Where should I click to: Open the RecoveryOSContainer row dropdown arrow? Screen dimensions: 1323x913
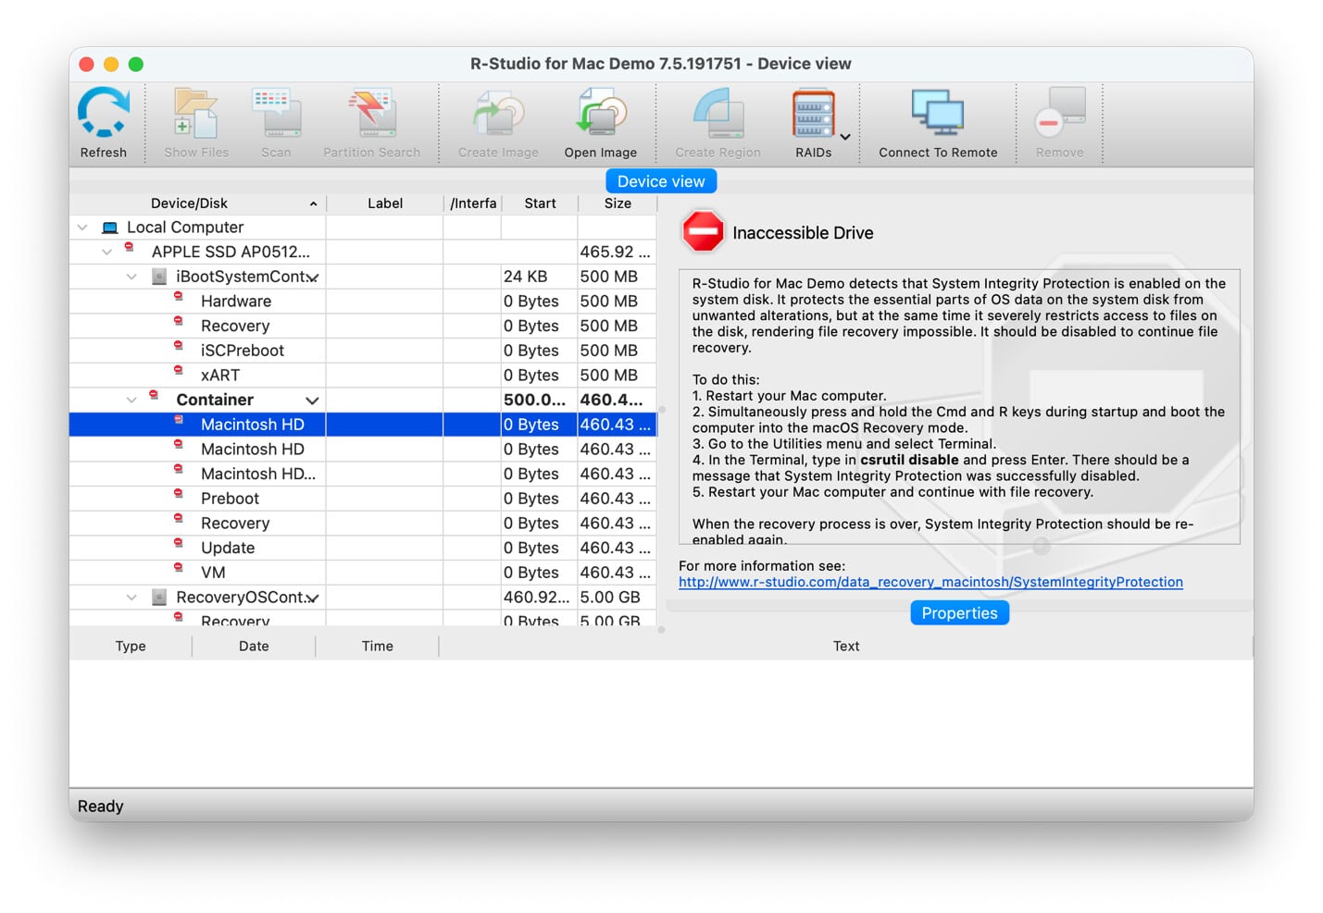coord(314,598)
